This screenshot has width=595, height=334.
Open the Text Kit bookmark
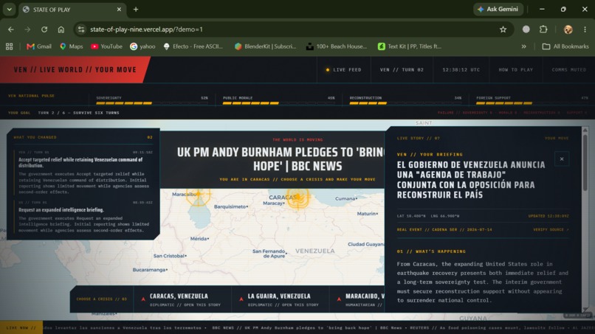click(x=410, y=46)
